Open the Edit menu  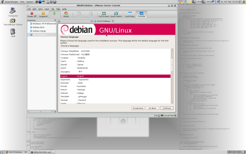34,9
